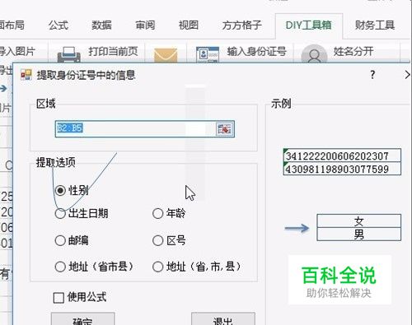Select the 地址（省, 市, 县）radio option

click(157, 267)
